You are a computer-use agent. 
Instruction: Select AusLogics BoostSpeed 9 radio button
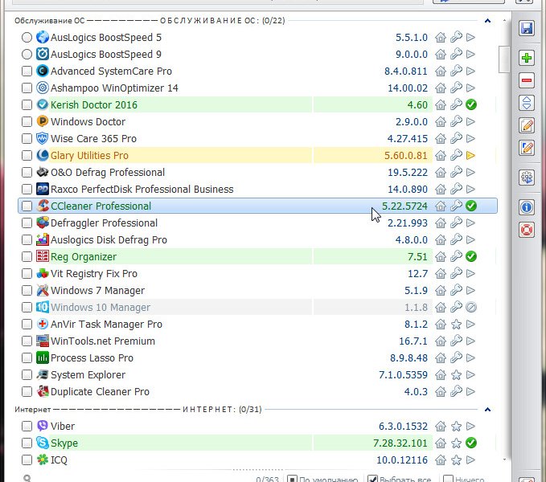click(x=27, y=55)
